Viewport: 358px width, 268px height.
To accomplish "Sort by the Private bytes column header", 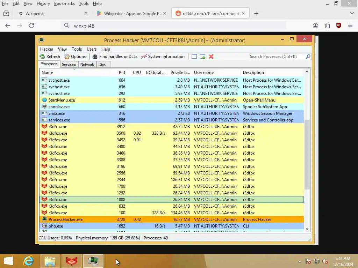I will (x=180, y=73).
